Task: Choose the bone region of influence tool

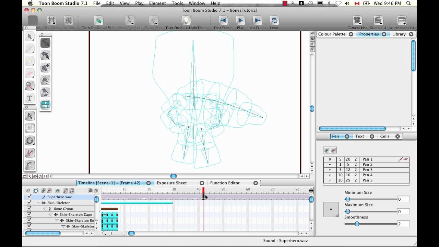Action: click(45, 80)
